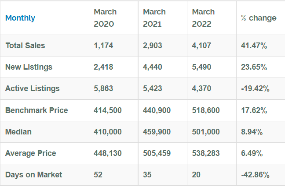This screenshot has height=187, width=285.
Task: Click the Days on Market row label
Action: [33, 175]
